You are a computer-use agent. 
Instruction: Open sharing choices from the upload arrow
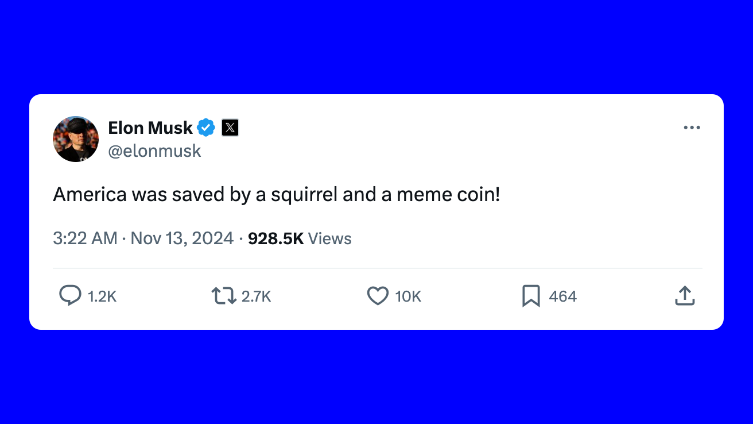point(684,295)
